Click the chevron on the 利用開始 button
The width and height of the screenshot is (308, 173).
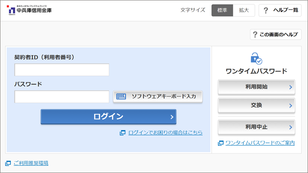coord(291,87)
